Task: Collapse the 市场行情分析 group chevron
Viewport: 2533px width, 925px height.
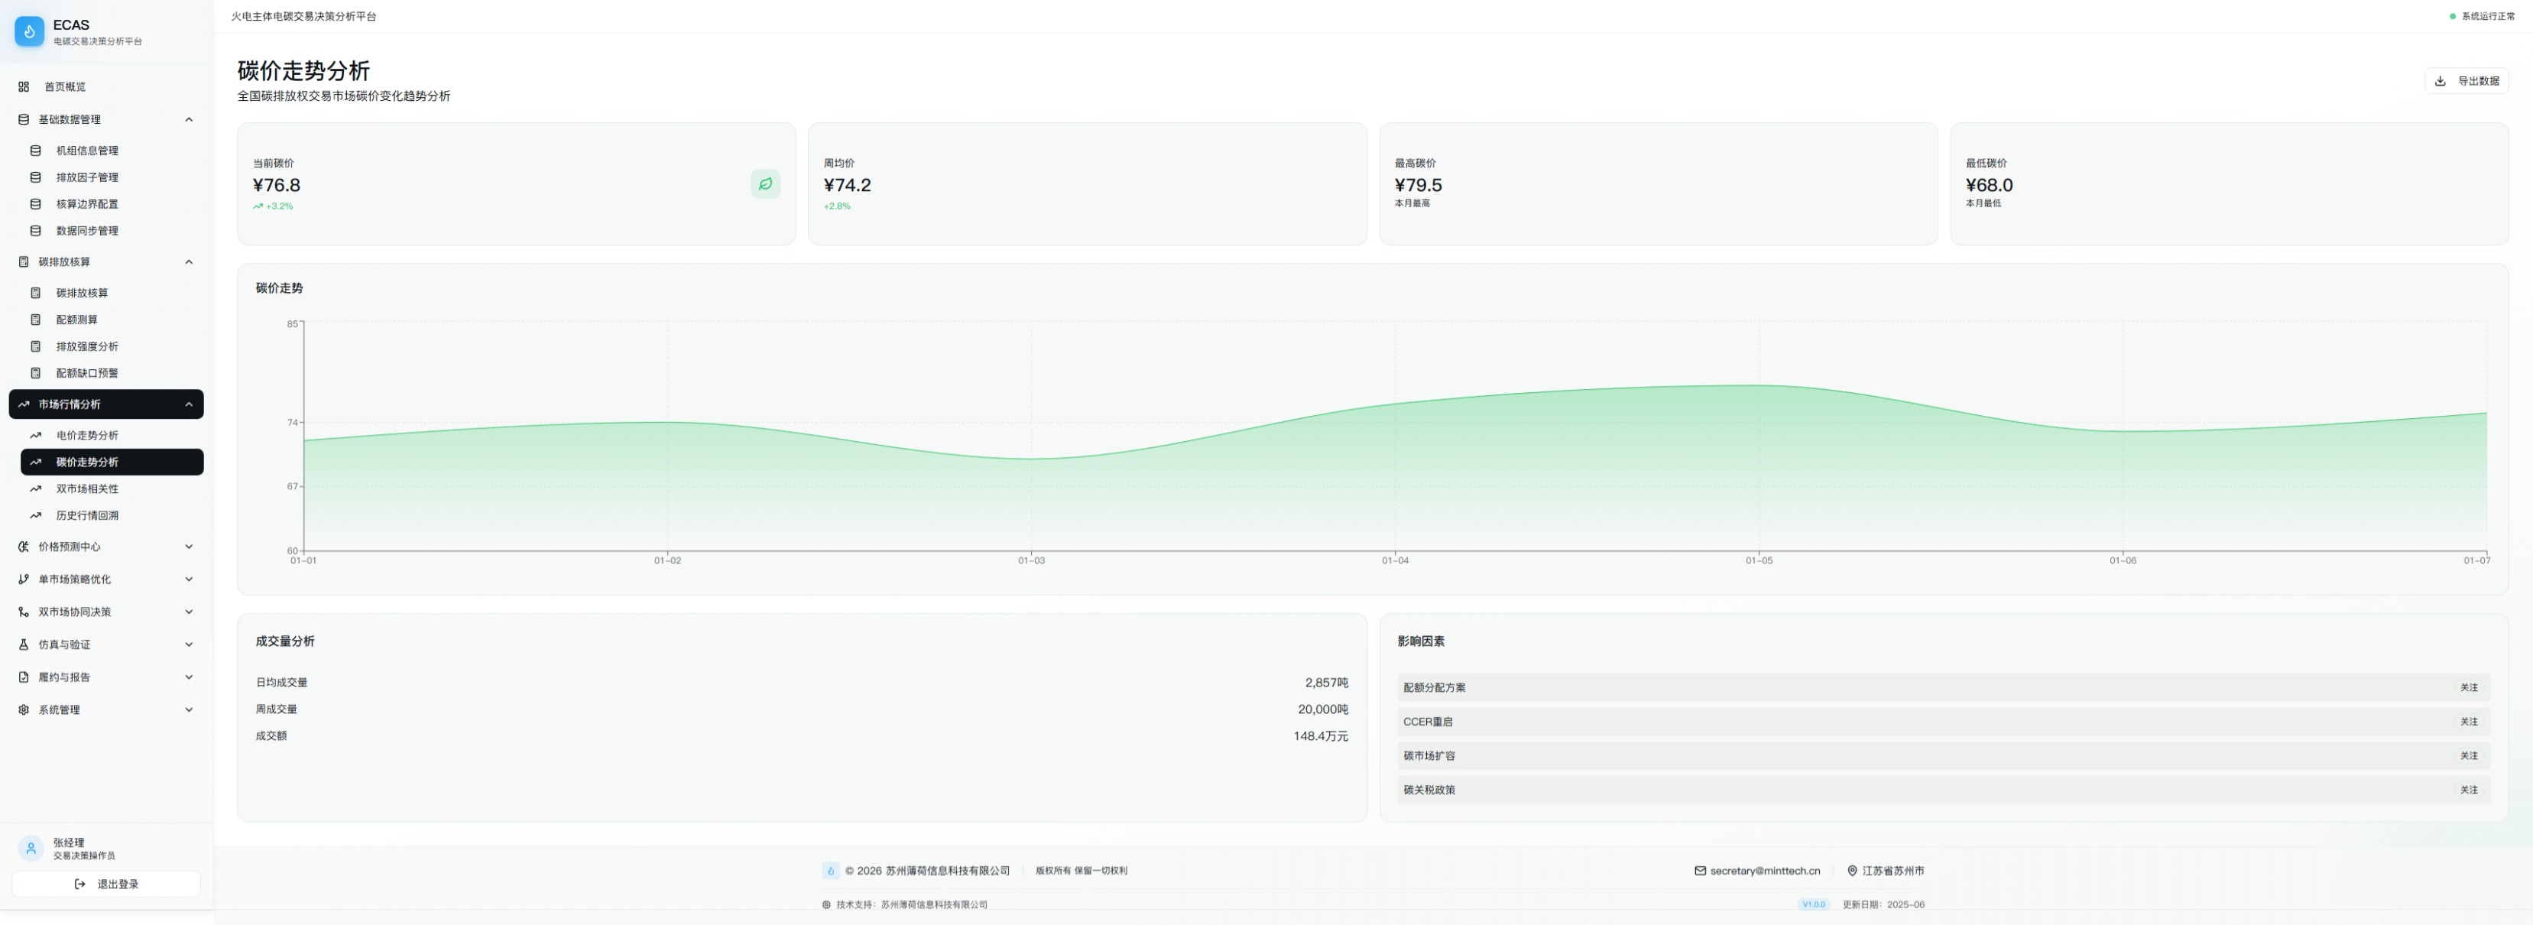Action: point(189,404)
